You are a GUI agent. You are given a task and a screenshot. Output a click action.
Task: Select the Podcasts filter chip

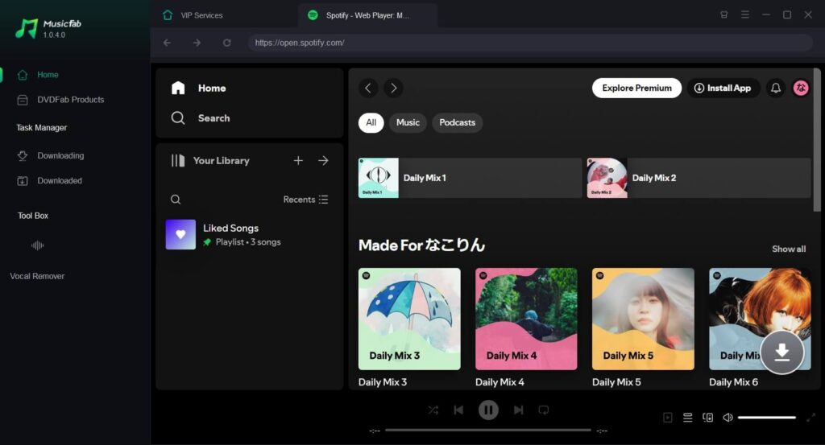coord(458,122)
